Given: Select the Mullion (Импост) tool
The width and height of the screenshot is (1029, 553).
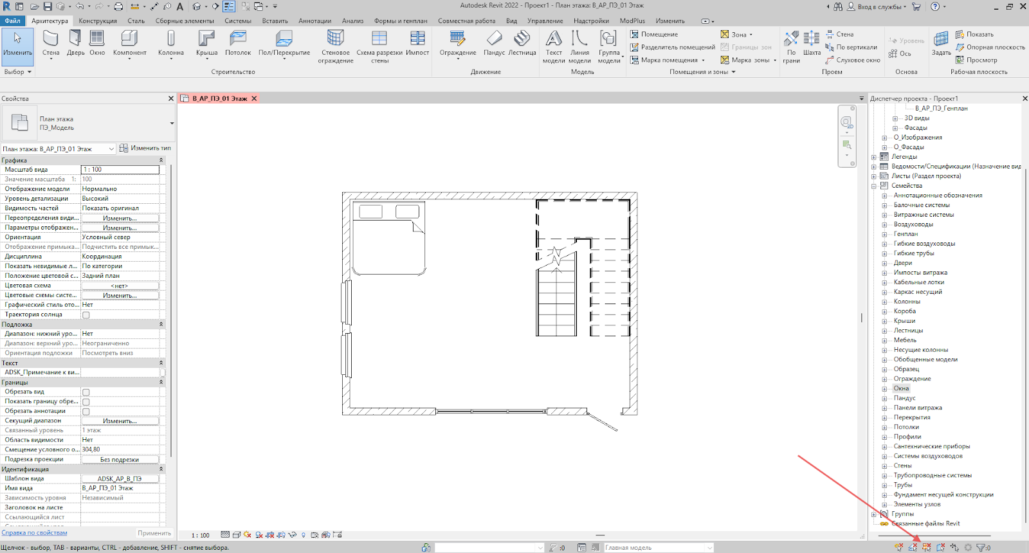Looking at the screenshot, I should (417, 44).
